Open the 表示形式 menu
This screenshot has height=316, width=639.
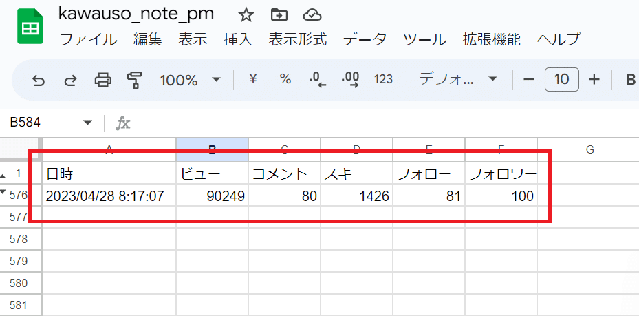[x=298, y=39]
